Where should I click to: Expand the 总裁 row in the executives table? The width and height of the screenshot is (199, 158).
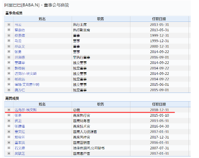(9, 110)
